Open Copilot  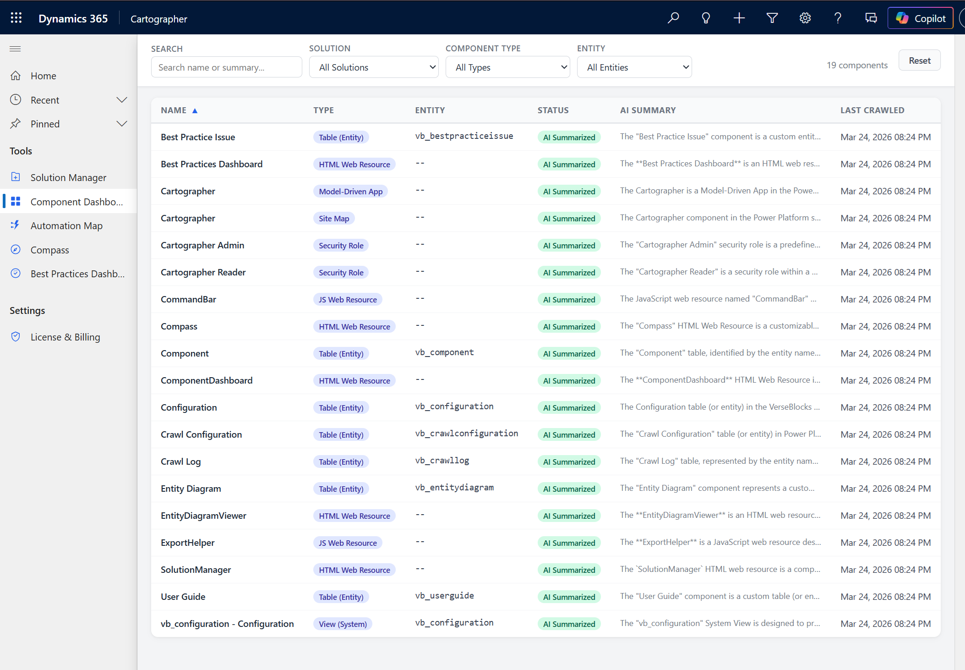pos(920,18)
